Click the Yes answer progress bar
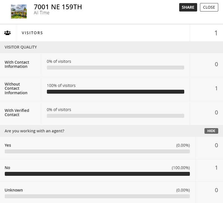Viewport: 223px width, 203px height. tap(97, 151)
